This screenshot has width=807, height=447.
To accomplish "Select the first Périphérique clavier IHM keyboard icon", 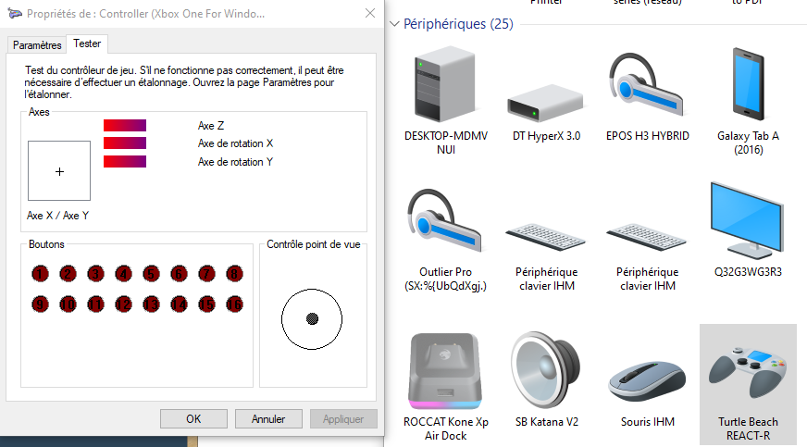I will (545, 237).
